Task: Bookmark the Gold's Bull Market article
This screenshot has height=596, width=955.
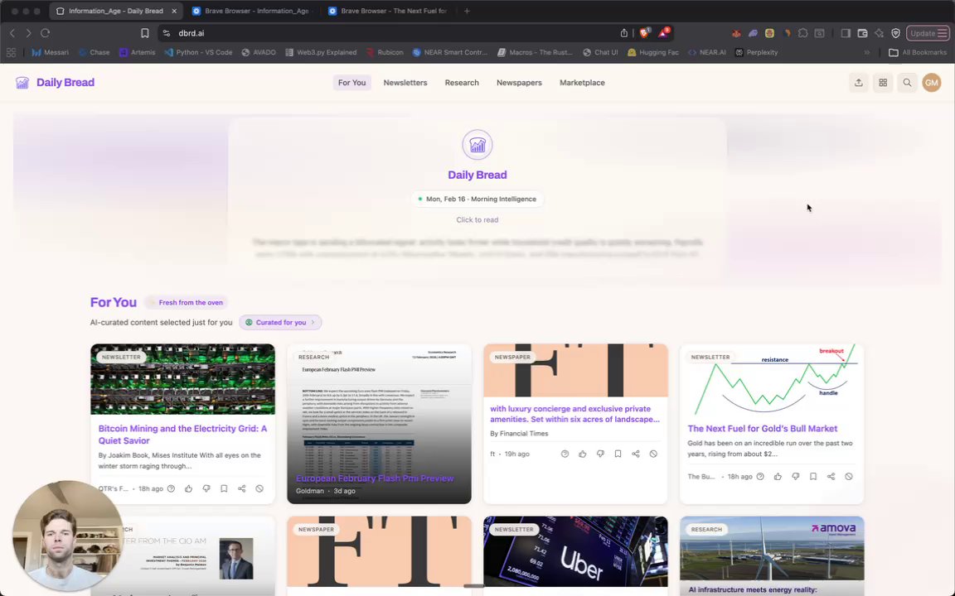Action: (813, 476)
